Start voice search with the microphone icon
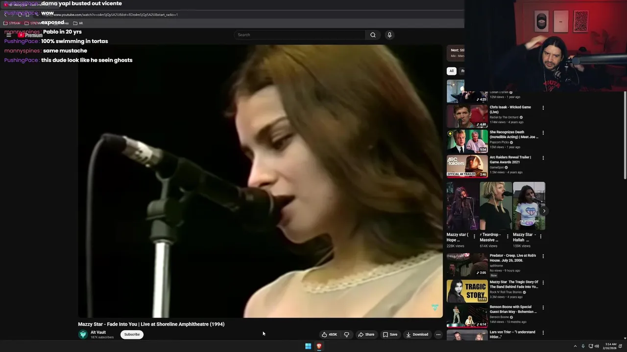 tap(389, 35)
